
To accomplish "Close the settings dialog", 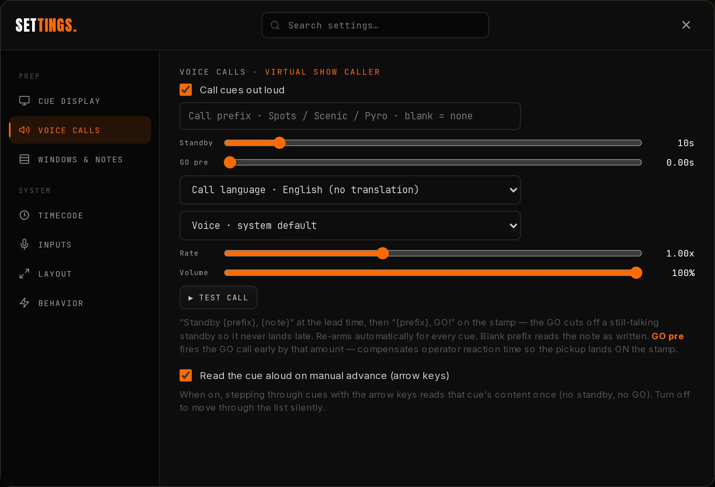I will (x=686, y=25).
